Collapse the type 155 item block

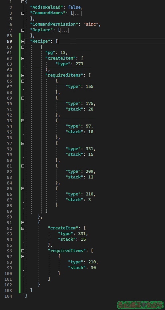pos(23,81)
